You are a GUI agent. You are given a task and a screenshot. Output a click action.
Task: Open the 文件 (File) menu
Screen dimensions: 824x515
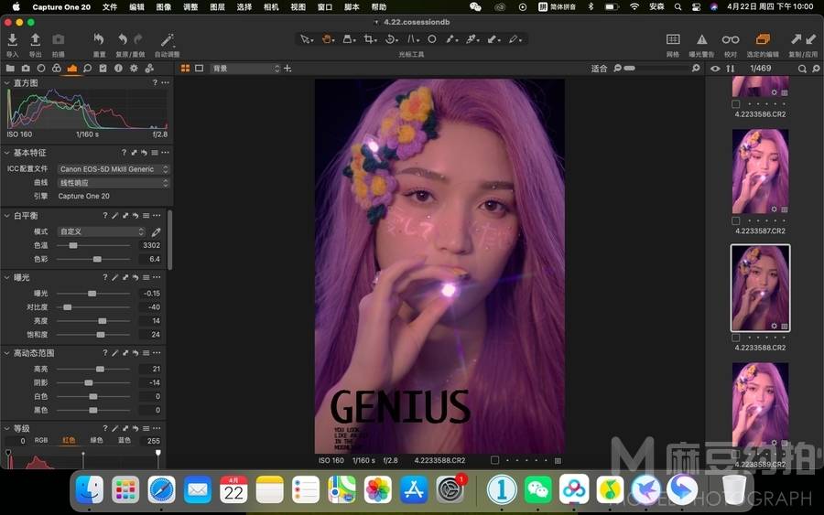109,6
